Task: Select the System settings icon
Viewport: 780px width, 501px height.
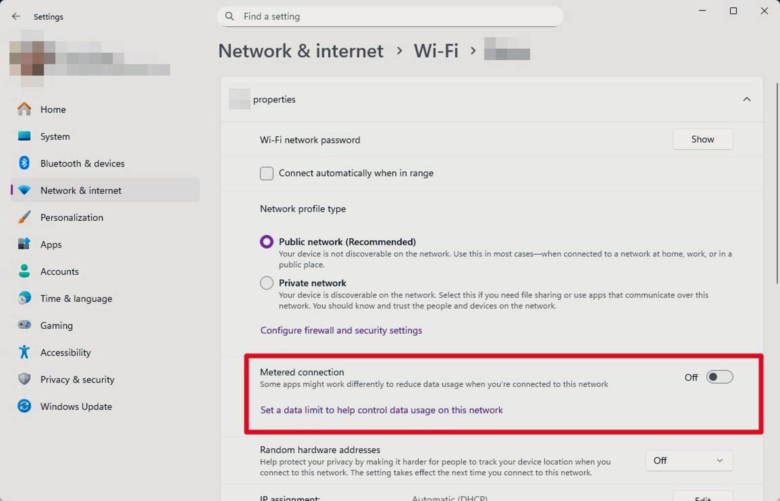Action: (x=24, y=136)
